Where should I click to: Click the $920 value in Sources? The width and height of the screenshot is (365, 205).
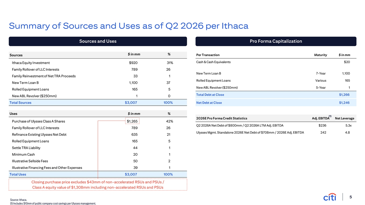[x=134, y=63]
